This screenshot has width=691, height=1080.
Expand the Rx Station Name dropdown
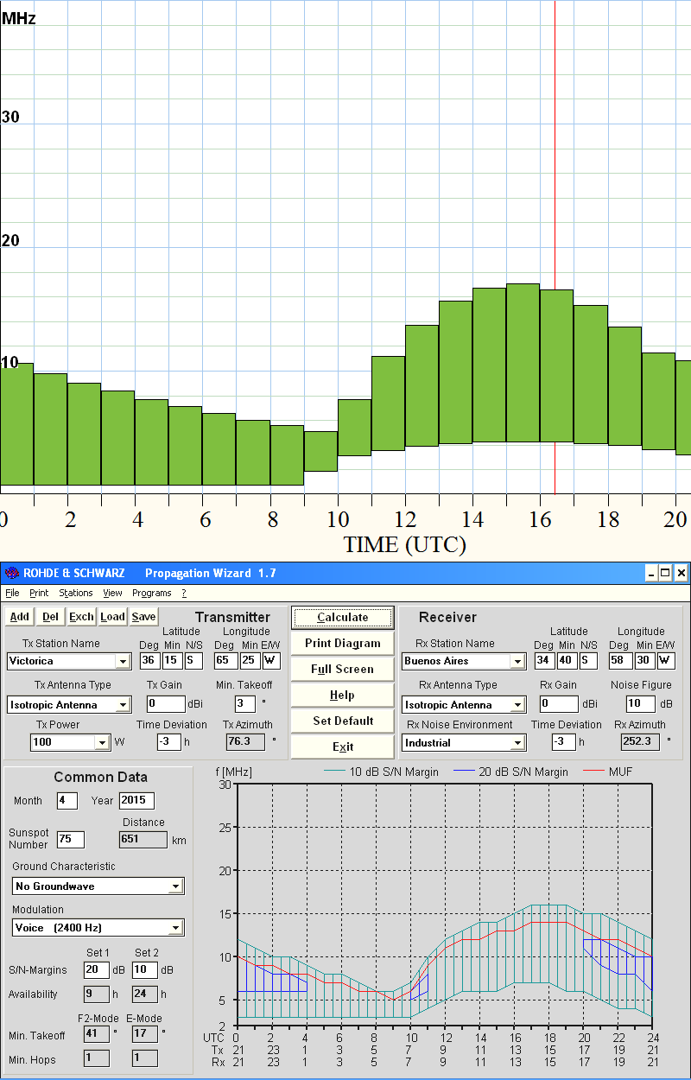tap(517, 662)
